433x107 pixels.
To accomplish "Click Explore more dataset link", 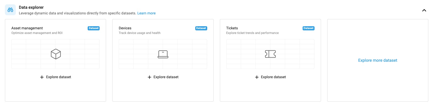I will [x=377, y=60].
